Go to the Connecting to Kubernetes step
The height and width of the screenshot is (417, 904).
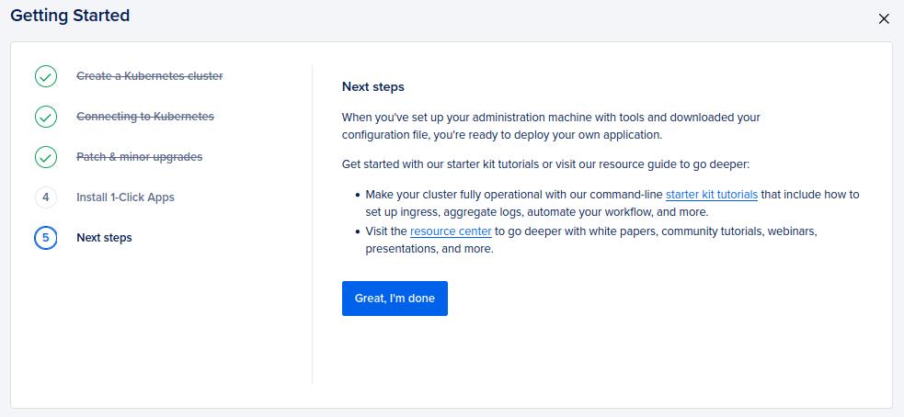pyautogui.click(x=144, y=117)
